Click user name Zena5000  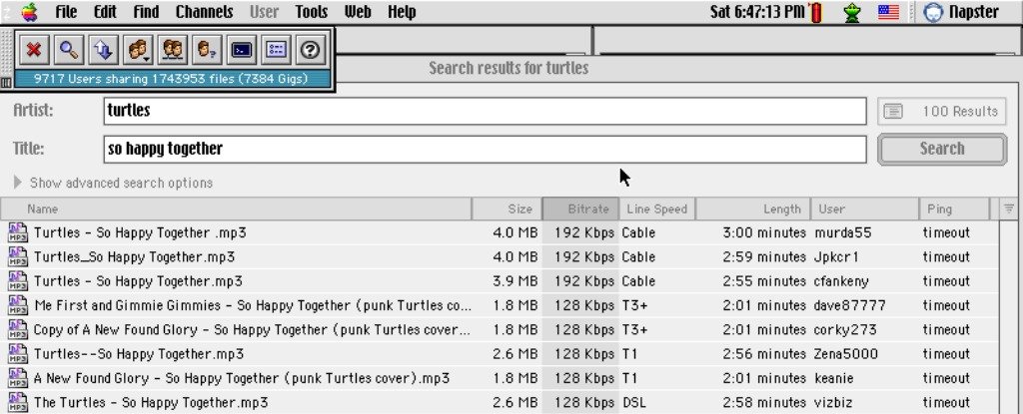(846, 354)
